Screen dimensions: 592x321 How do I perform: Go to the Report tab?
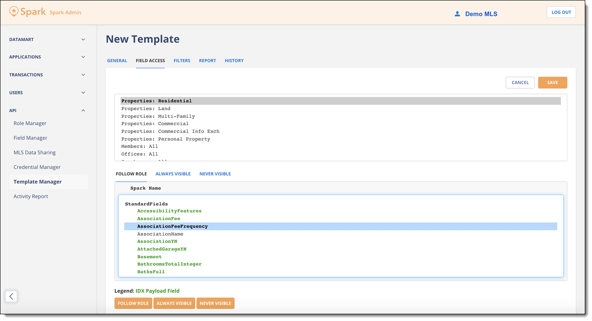click(208, 61)
